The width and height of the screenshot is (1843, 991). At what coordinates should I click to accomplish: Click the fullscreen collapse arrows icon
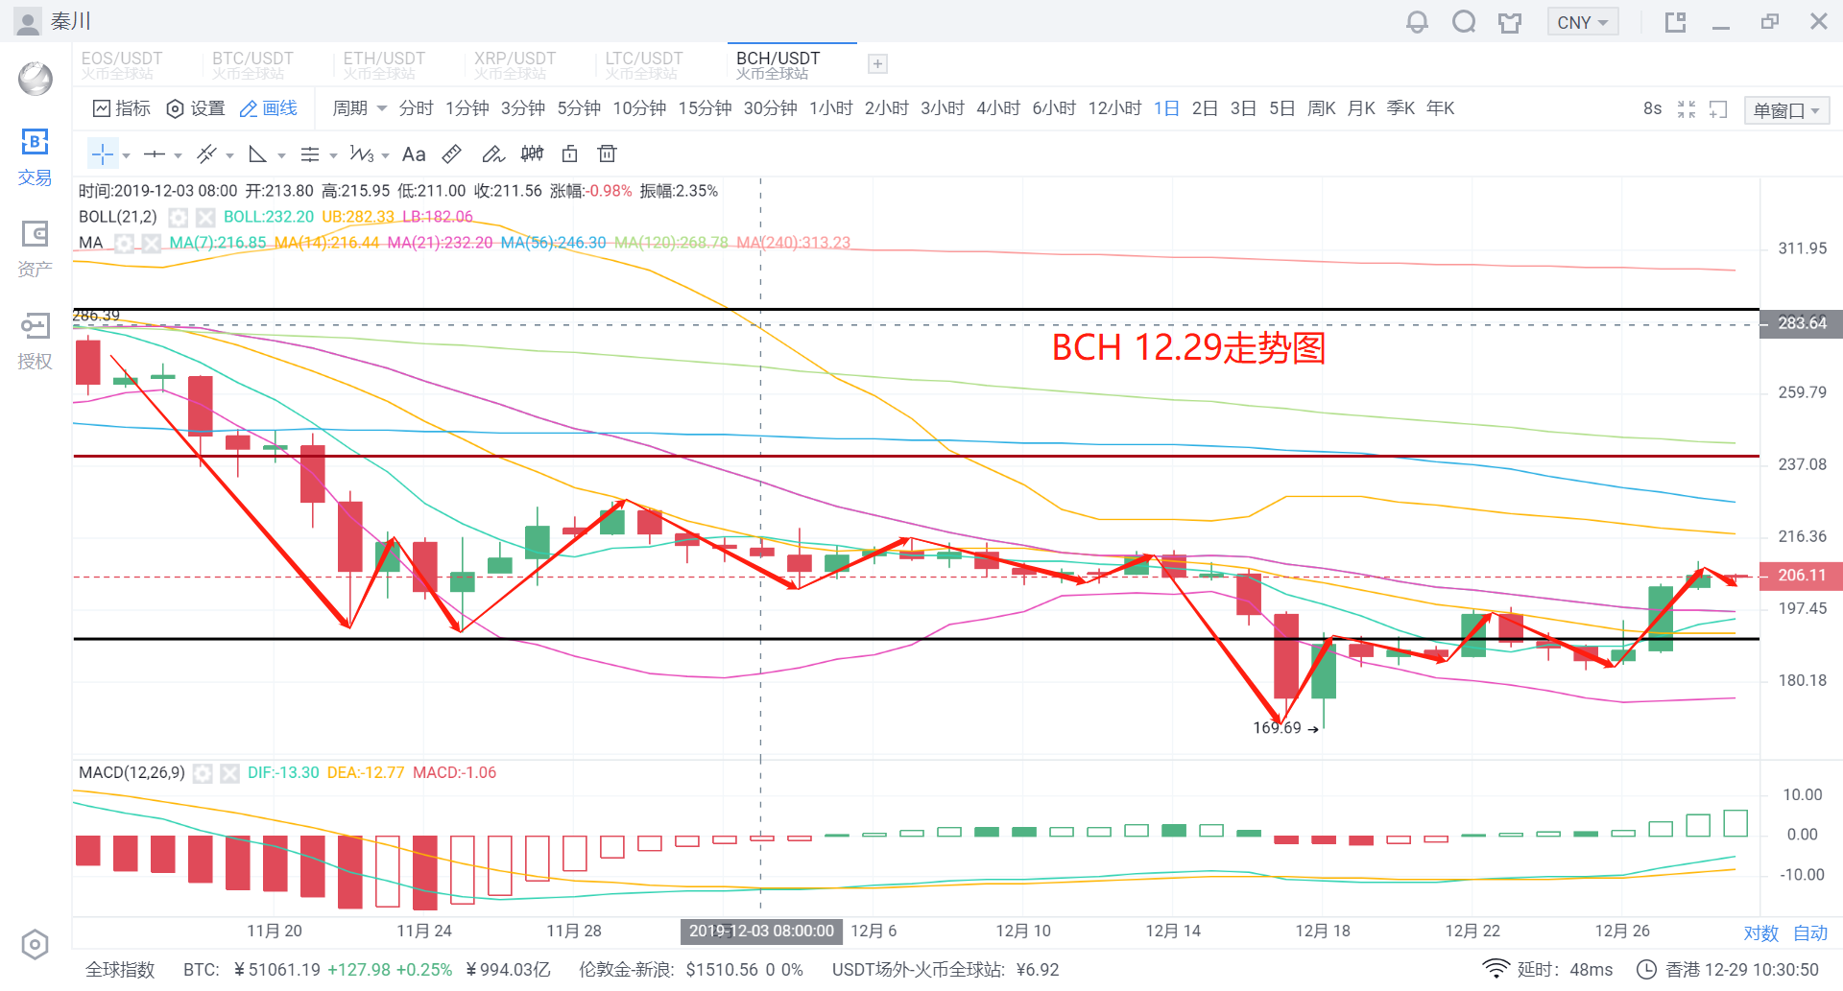(1687, 109)
